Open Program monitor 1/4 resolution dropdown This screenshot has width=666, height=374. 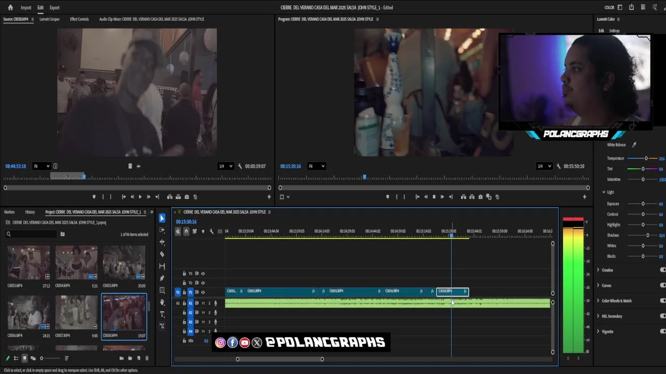[x=544, y=166]
